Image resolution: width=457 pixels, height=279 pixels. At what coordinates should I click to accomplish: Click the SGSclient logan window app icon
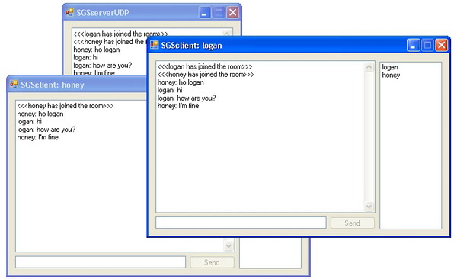(x=154, y=45)
